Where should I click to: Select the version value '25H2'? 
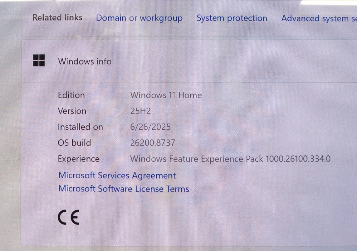[140, 111]
